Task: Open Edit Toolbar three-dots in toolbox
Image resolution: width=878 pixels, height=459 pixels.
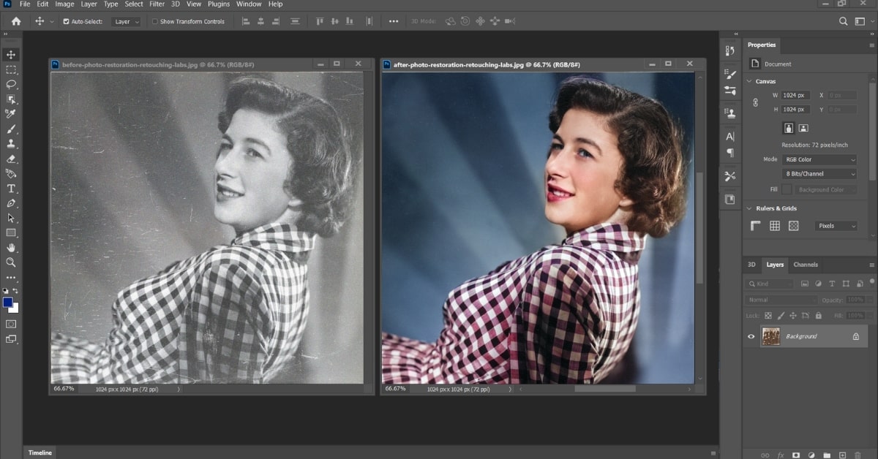Action: coord(11,278)
